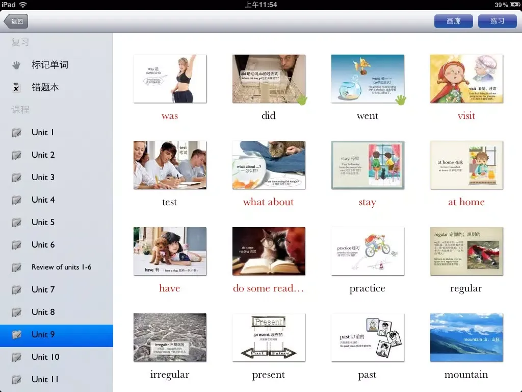Open the 'at home' flashcard thumbnail
Viewport: 522px width, 392px height.
(x=466, y=165)
